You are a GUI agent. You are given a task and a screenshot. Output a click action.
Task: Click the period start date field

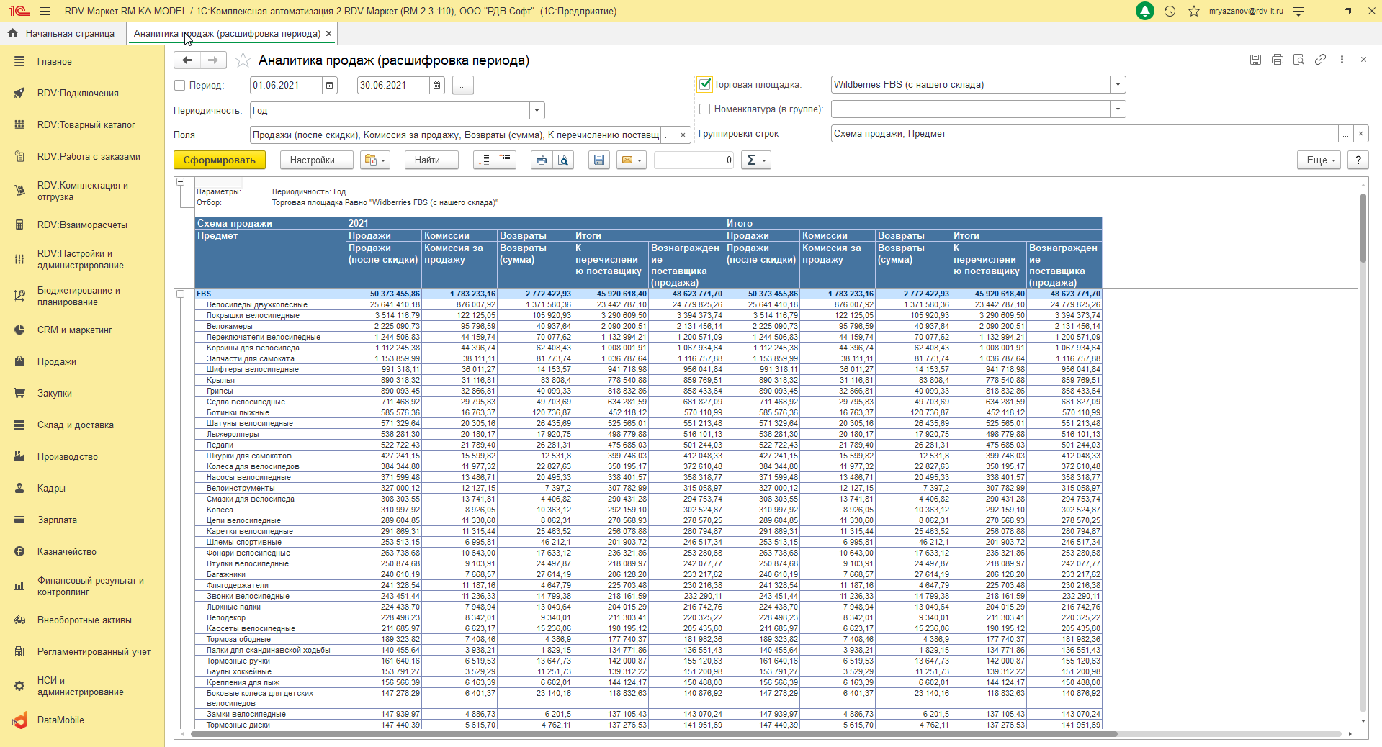pos(286,85)
